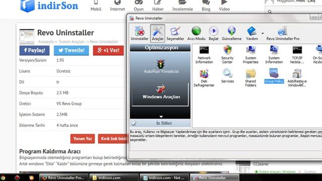
Task: Switch to Revo Uninstaller taskbar button
Action: [215, 177]
